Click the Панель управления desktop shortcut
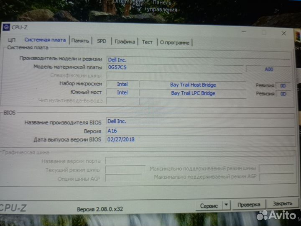The image size is (301, 226). pos(162,6)
